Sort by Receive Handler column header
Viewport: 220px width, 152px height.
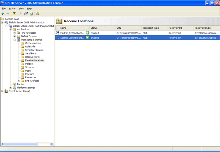tap(207, 28)
